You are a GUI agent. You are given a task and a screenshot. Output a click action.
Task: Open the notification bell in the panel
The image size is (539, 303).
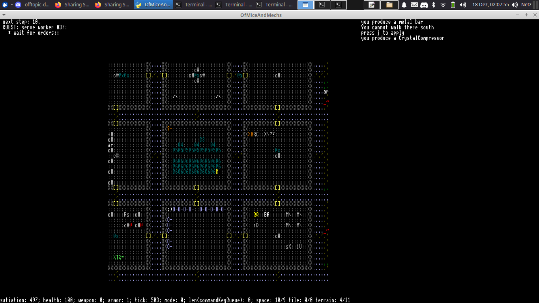tap(404, 5)
